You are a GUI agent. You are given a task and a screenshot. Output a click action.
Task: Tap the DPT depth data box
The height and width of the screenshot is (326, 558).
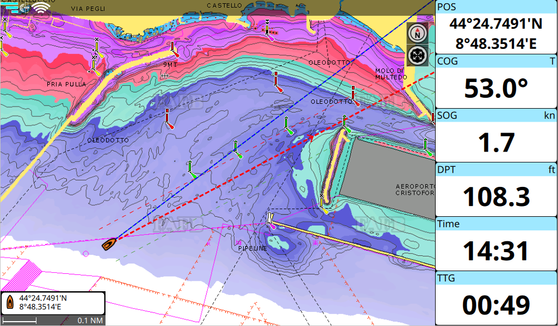497,190
